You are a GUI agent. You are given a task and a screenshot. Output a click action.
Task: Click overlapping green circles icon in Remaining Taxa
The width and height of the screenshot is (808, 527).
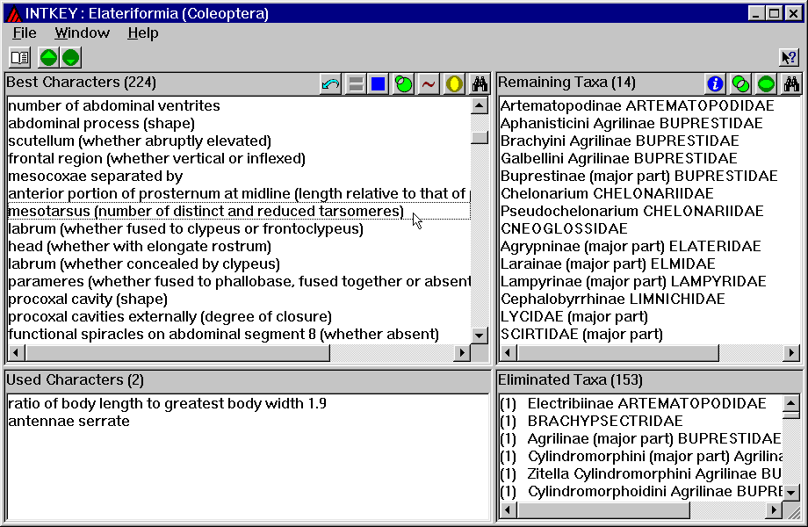tap(740, 83)
